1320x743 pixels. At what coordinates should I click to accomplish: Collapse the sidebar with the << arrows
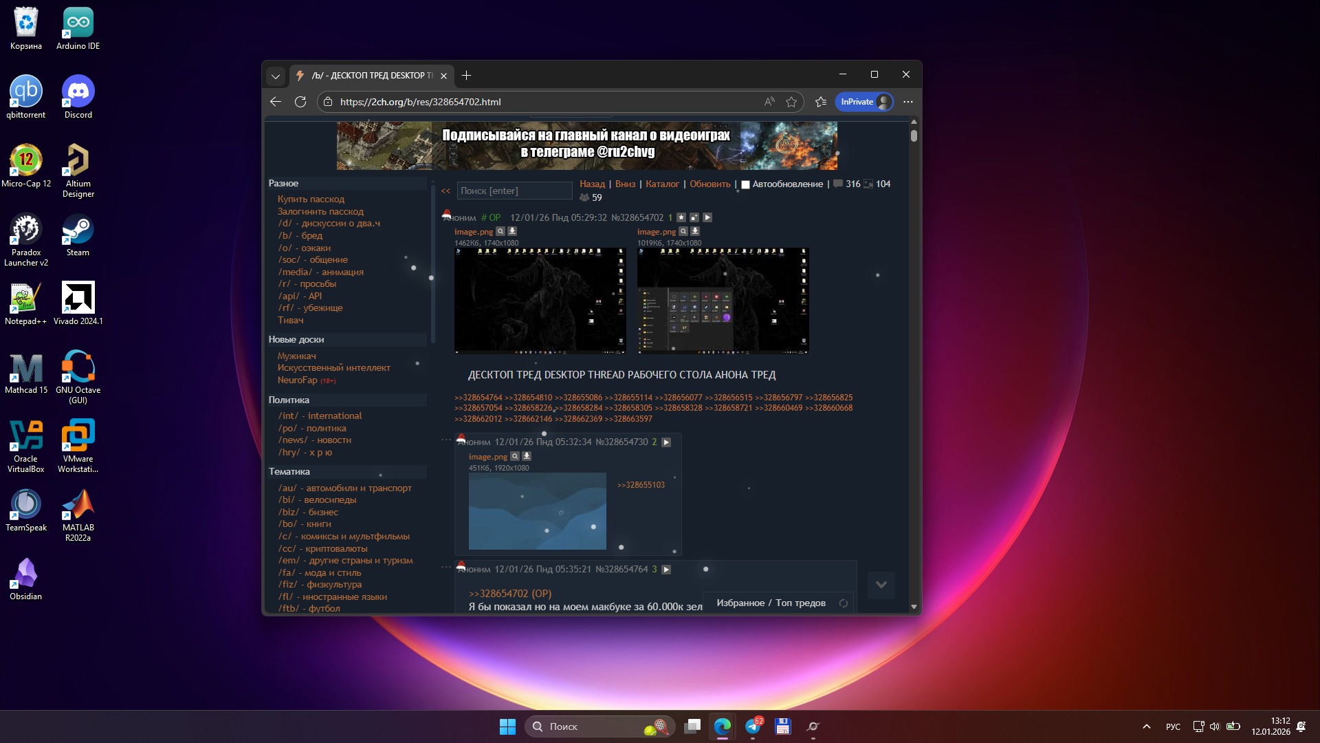(445, 191)
